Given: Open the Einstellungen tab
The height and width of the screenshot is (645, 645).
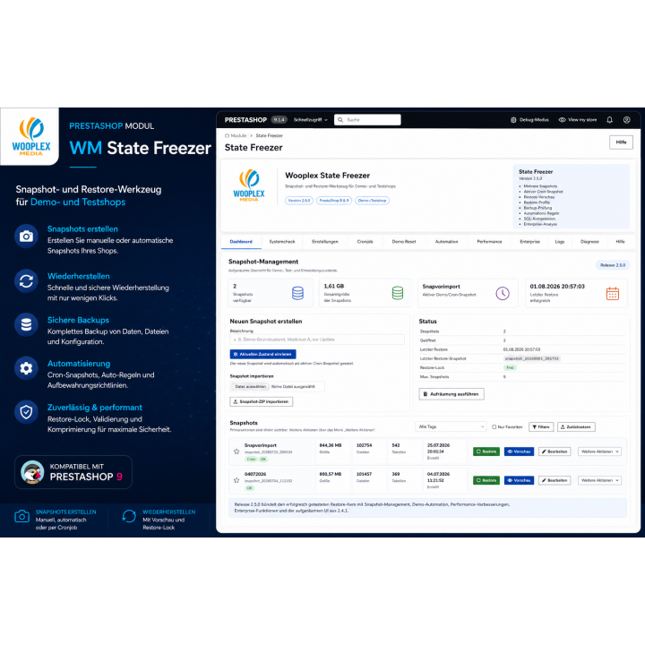Looking at the screenshot, I should click(325, 242).
